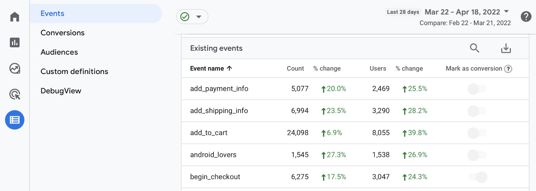
Task: Open the Explore icon in sidebar
Action: pyautogui.click(x=15, y=69)
